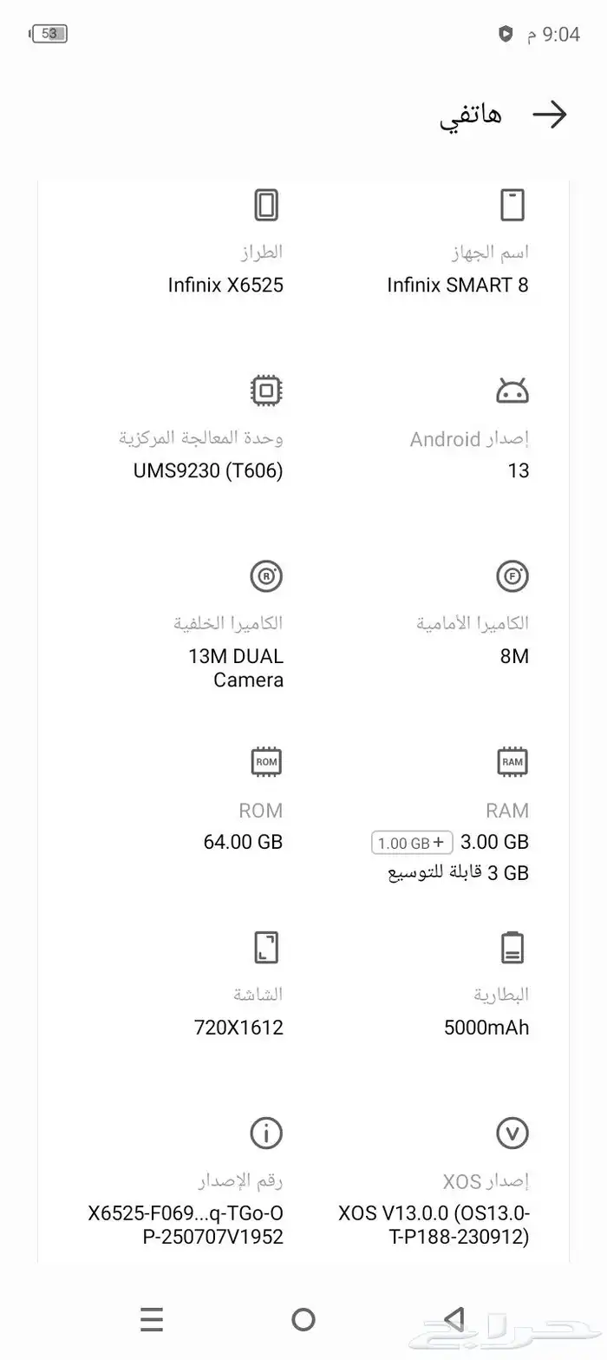This screenshot has height=1360, width=607.
Task: Tap the XOS V13.0.0 version text
Action: 434,1225
